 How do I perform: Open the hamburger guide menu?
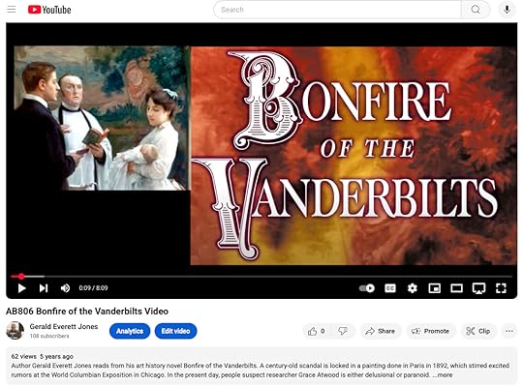tap(12, 10)
